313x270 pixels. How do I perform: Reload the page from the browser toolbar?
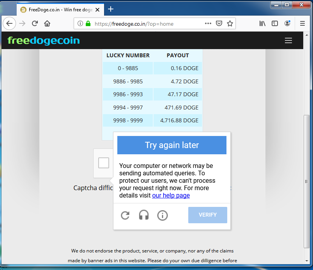tap(35, 23)
